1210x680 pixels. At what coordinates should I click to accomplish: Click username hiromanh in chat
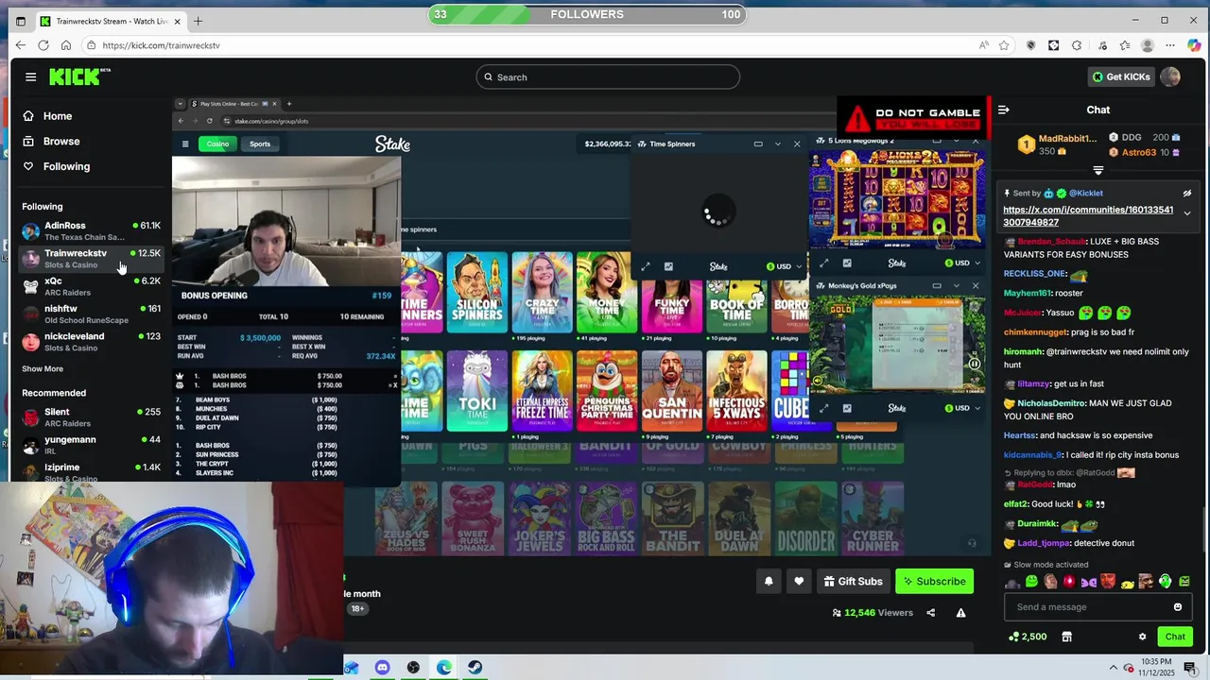pos(1023,352)
